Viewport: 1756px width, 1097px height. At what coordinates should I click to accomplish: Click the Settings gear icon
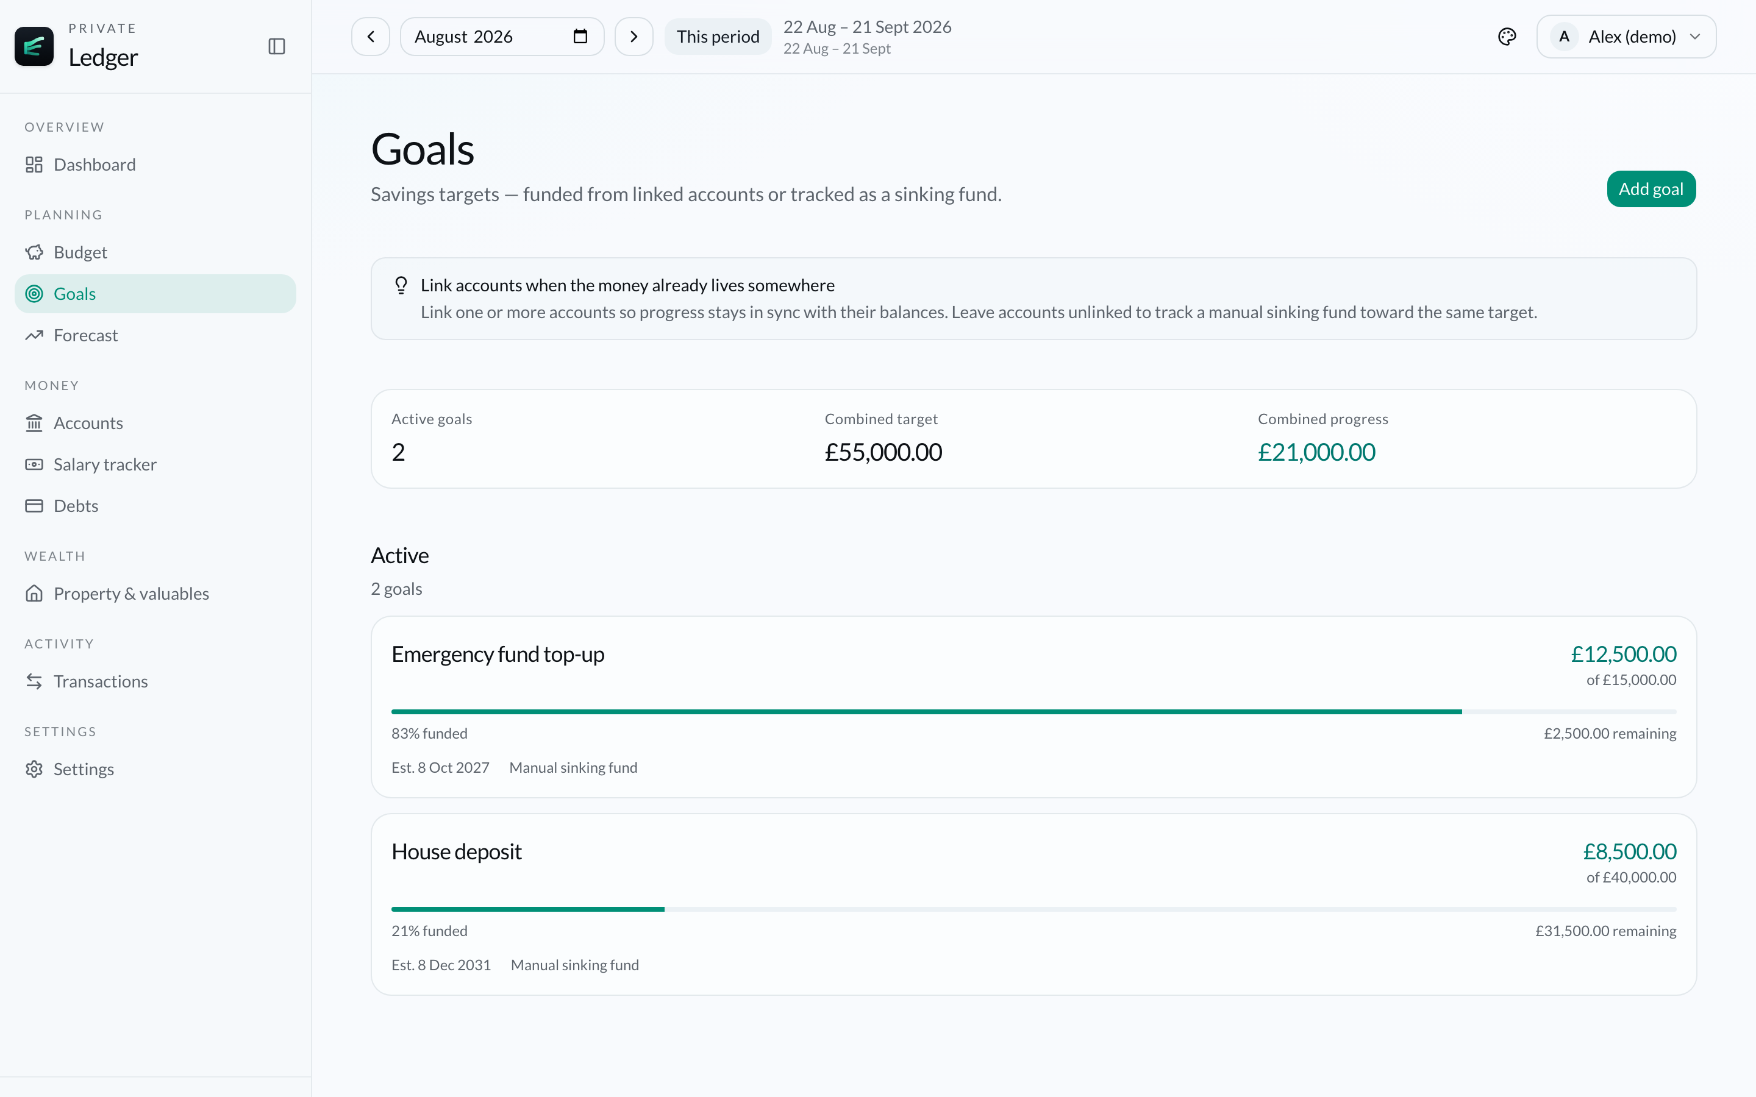click(x=34, y=769)
